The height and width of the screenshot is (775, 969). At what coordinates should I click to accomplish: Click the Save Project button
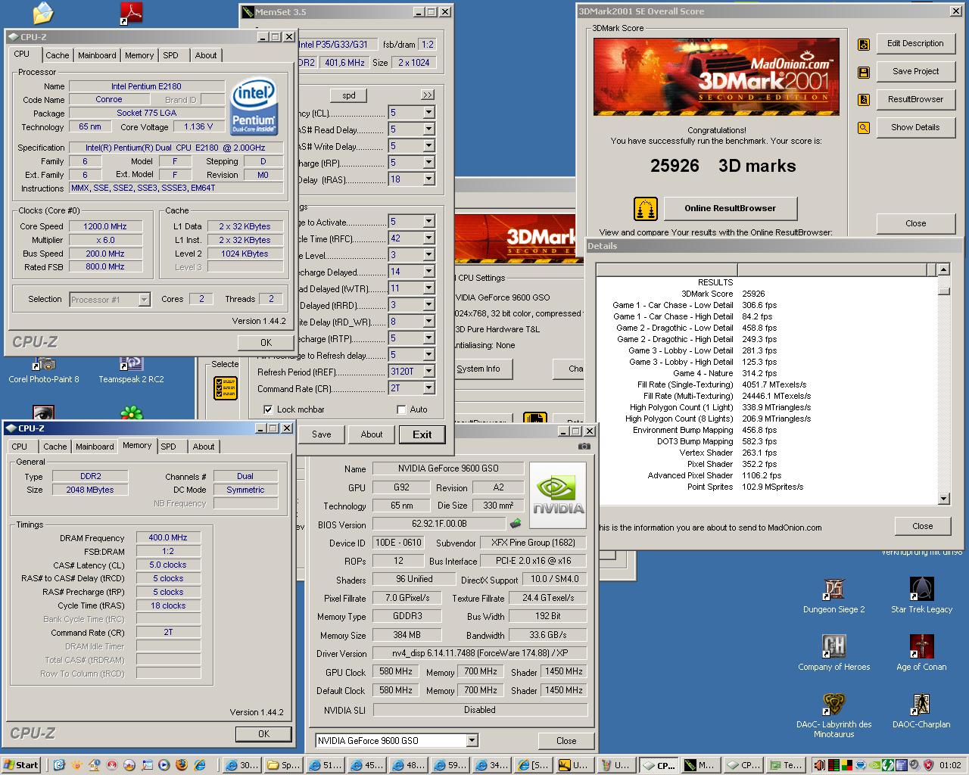pyautogui.click(x=915, y=71)
